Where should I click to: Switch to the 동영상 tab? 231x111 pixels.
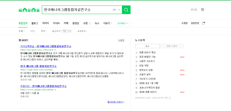pos(76,23)
